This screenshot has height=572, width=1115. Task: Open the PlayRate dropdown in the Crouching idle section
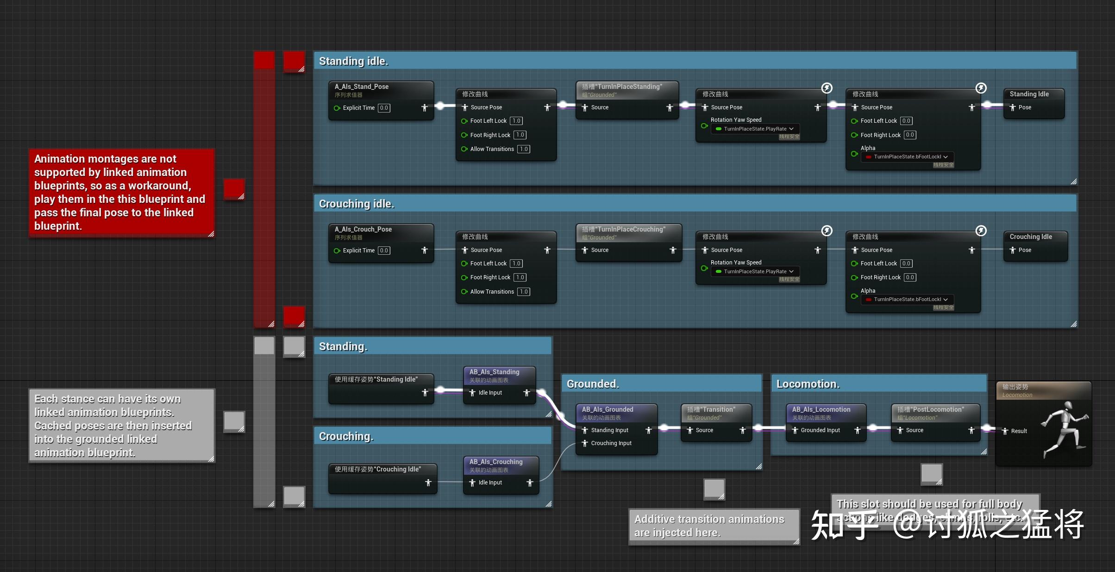(755, 271)
